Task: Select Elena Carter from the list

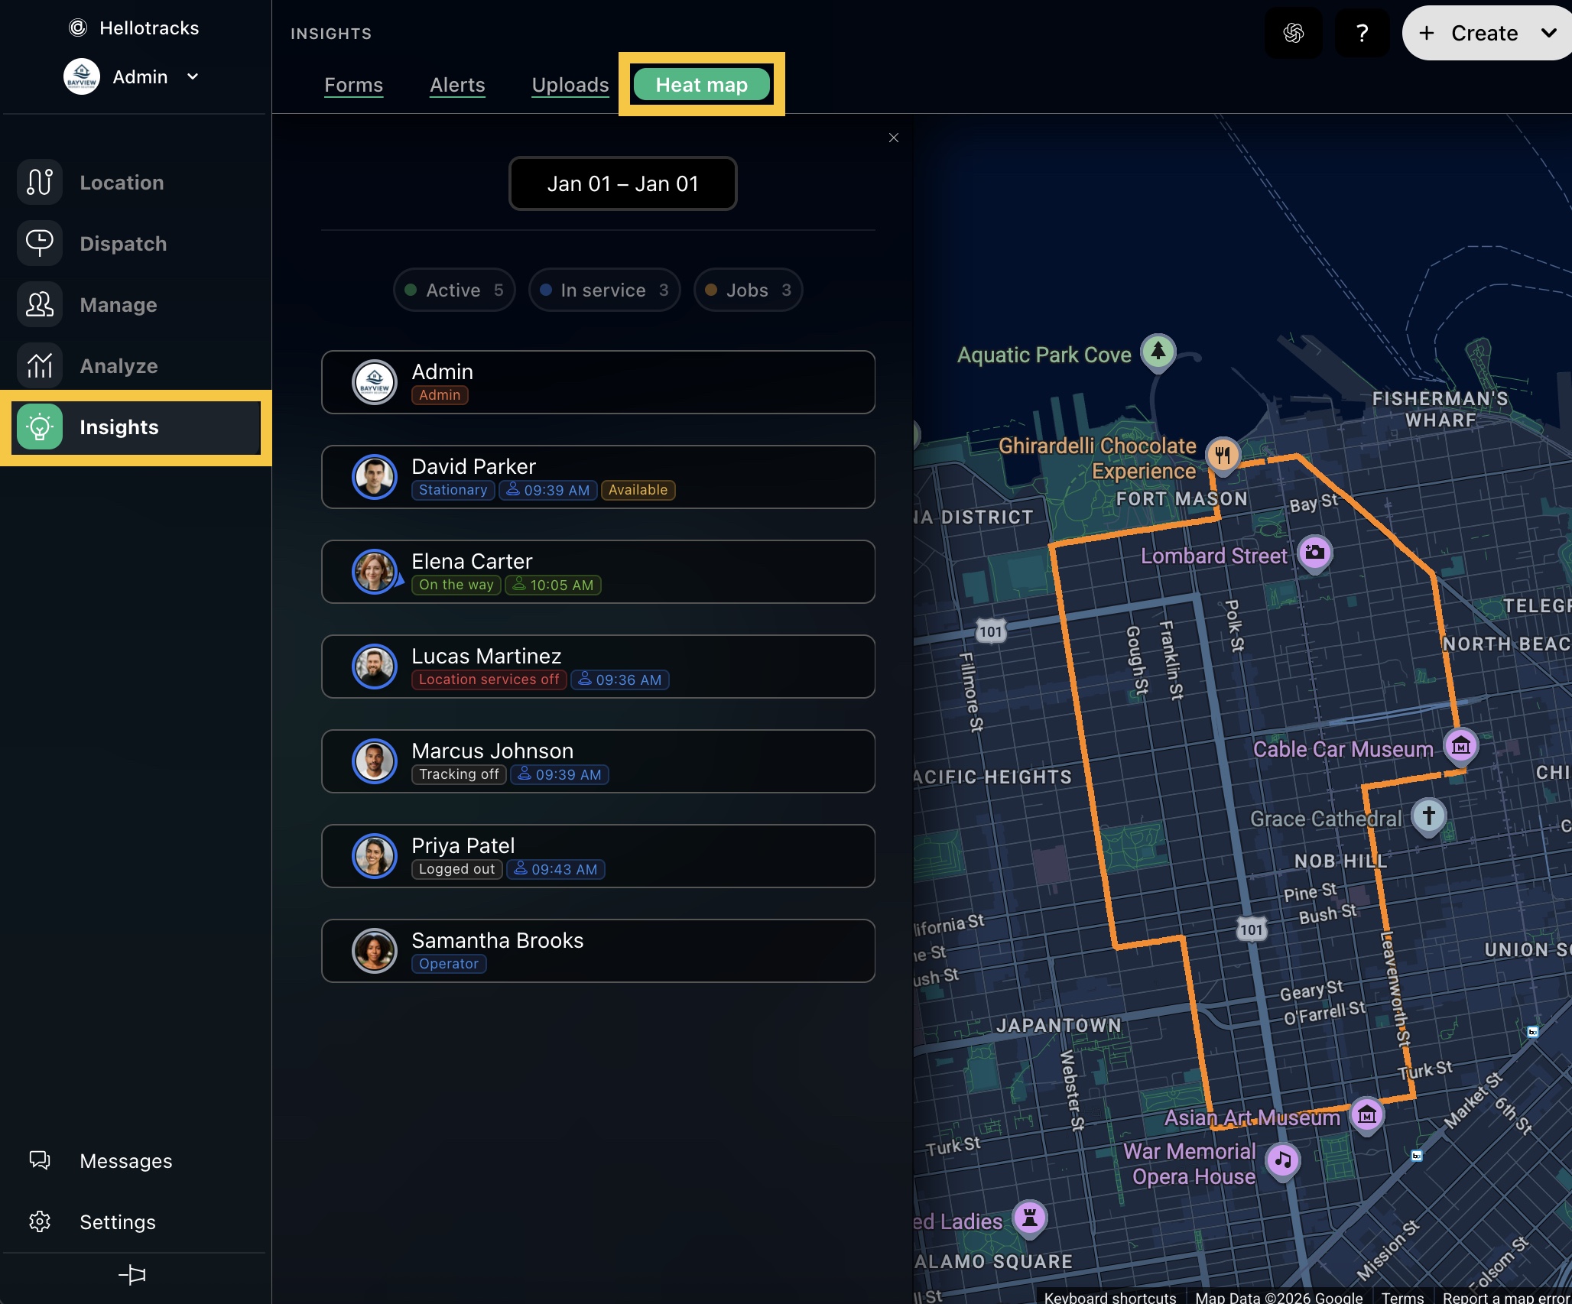Action: 598,573
